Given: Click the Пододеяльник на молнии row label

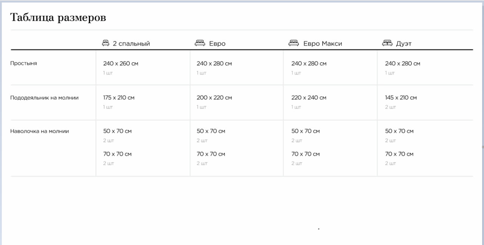Looking at the screenshot, I should (44, 98).
